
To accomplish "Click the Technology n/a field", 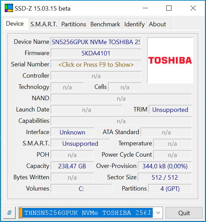I will [67, 87].
